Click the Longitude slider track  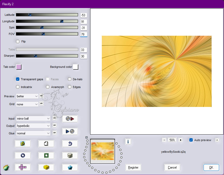47,21
